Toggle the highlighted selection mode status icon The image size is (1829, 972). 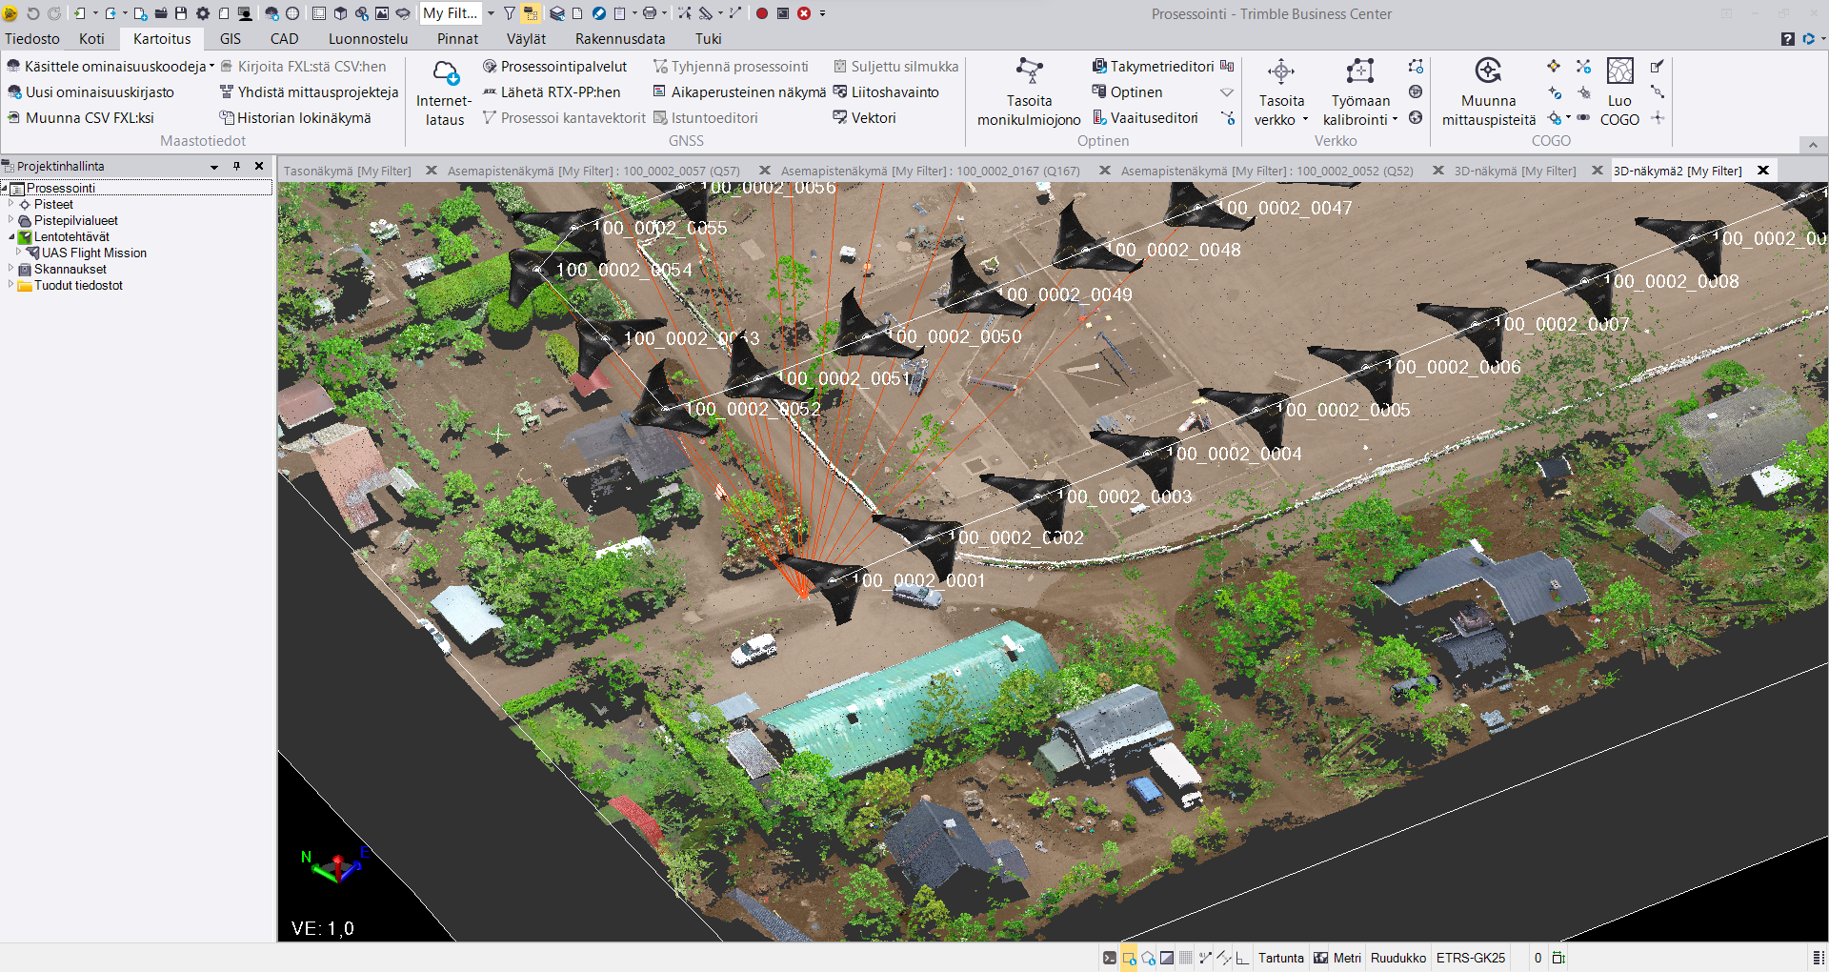(1129, 958)
